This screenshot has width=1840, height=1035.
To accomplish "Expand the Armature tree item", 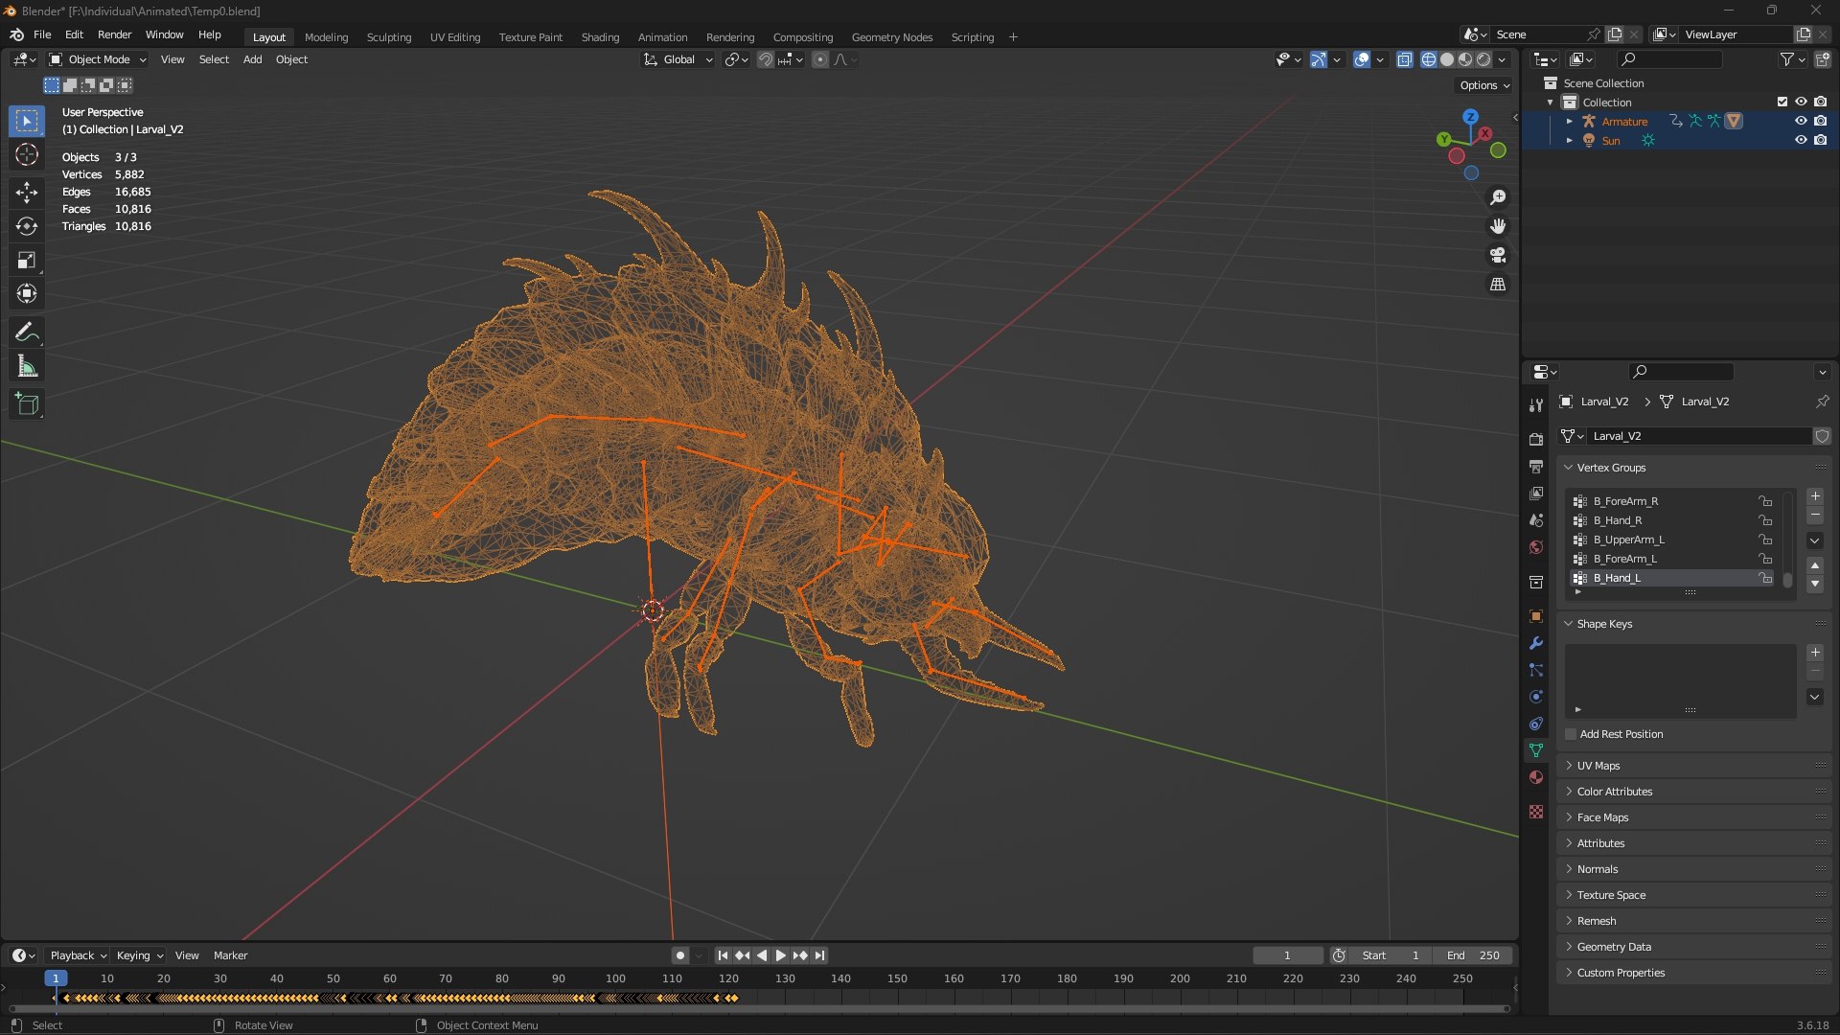I will (x=1569, y=122).
